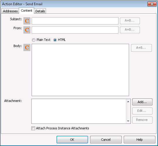158x146 pixels.
Task: Click the A+B... button next to From
Action: tap(130, 30)
